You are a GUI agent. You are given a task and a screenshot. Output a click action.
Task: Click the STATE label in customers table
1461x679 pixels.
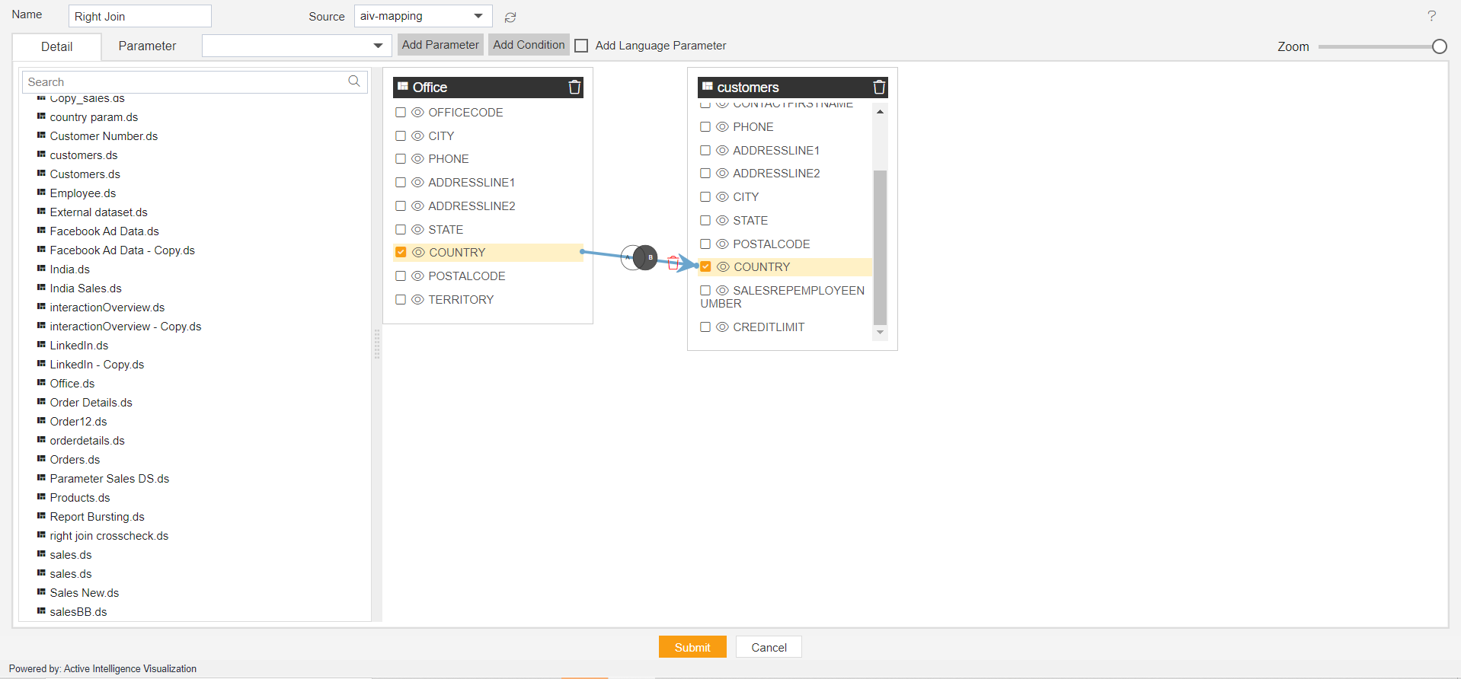[750, 220]
